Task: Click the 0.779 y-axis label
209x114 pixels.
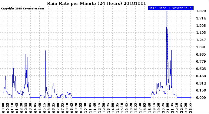Action: click(201, 61)
